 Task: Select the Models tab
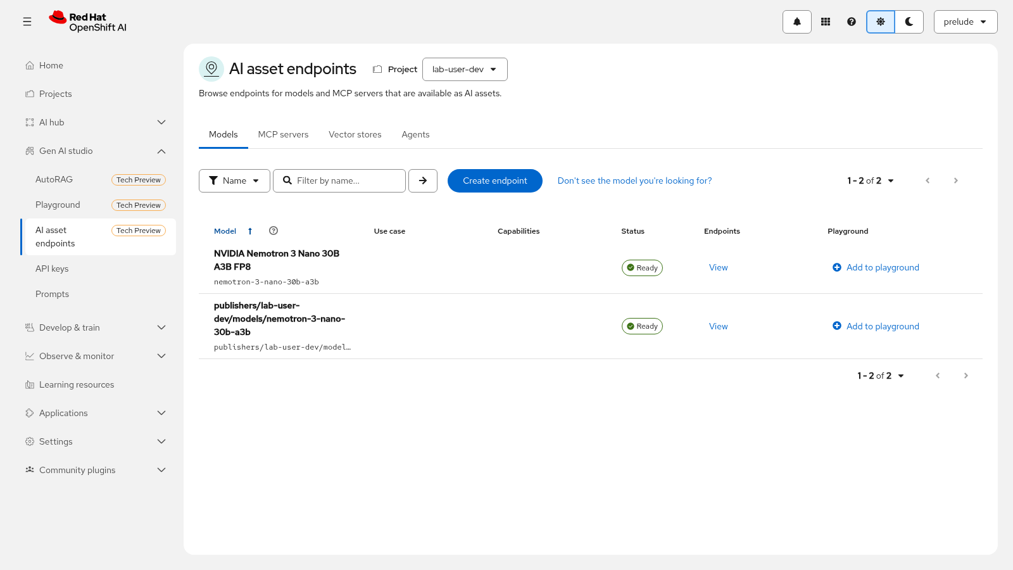(x=223, y=134)
